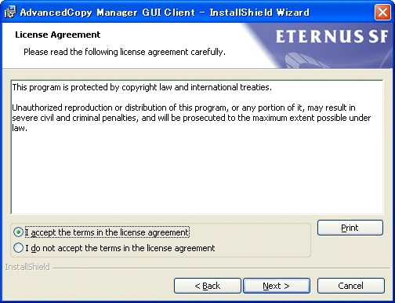The height and width of the screenshot is (303, 395).
Task: Close the InstallShield Wizard window
Action: 382,12
